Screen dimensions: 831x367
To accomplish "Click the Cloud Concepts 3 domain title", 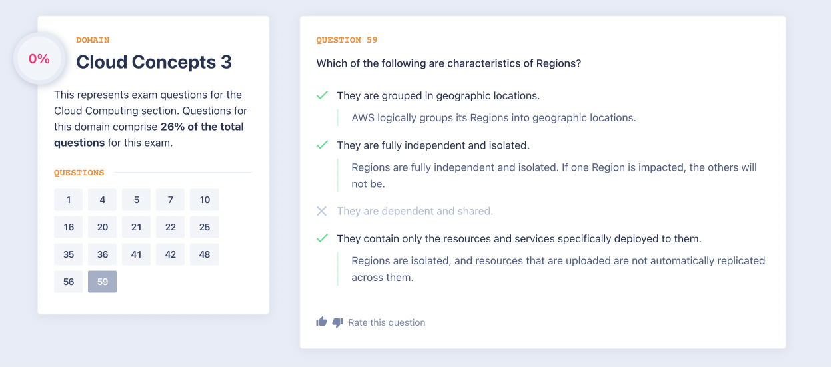I will click(154, 62).
